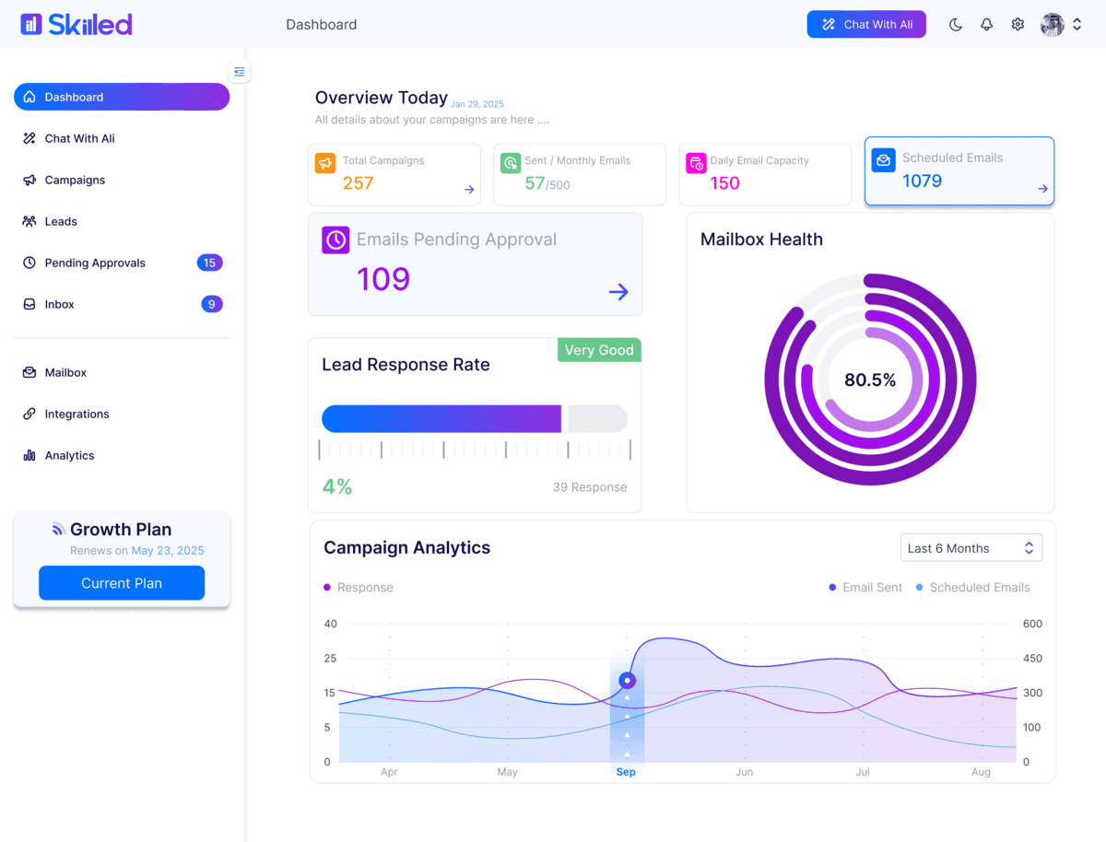Open Mailbox from its envelope icon
This screenshot has height=842, width=1106.
(29, 372)
